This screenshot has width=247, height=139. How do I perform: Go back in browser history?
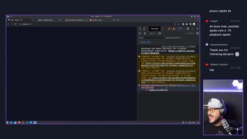pyautogui.click(x=8, y=24)
